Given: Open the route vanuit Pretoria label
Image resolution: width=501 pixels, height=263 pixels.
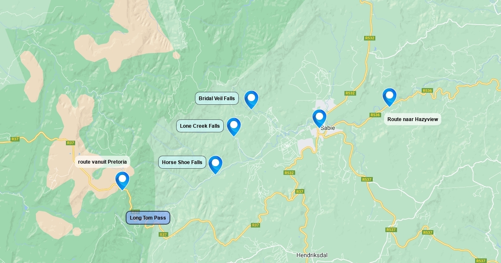Looking at the screenshot, I should pos(102,162).
